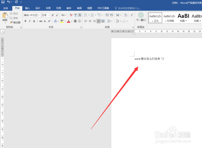The width and height of the screenshot is (202, 148).
Task: Toggle Bold formatting
Action: pos(25,21)
